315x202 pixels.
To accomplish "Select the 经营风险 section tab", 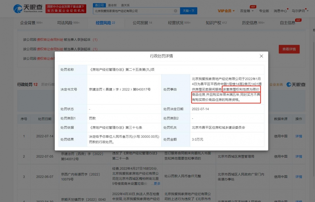I will tap(106, 23).
